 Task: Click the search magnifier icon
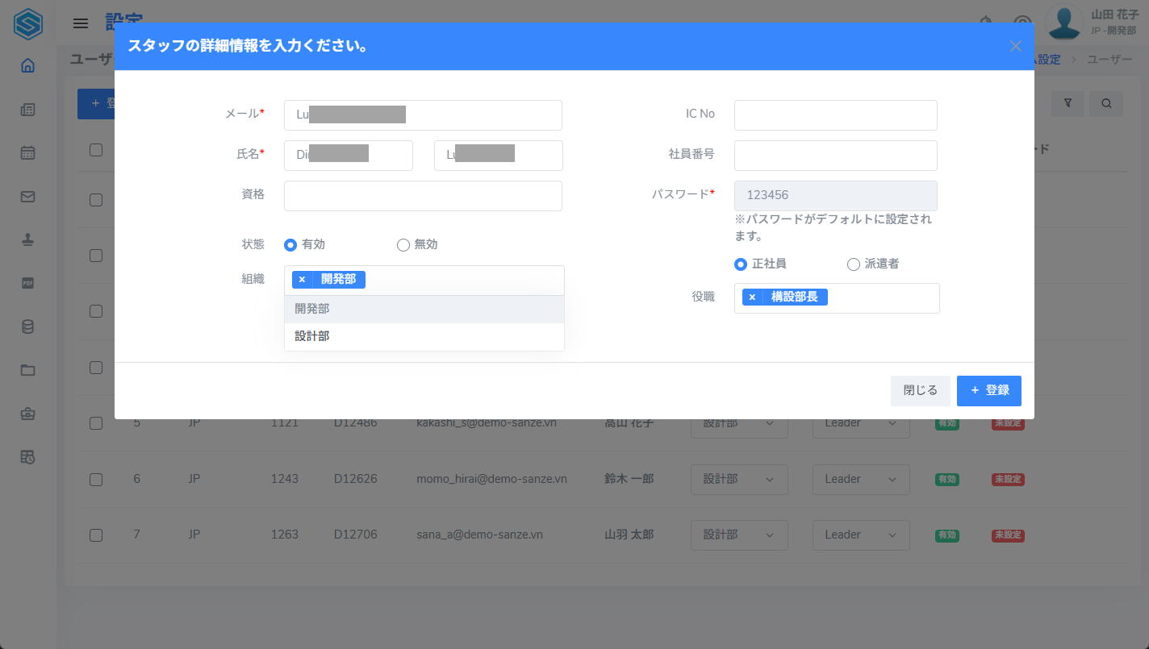[1106, 103]
